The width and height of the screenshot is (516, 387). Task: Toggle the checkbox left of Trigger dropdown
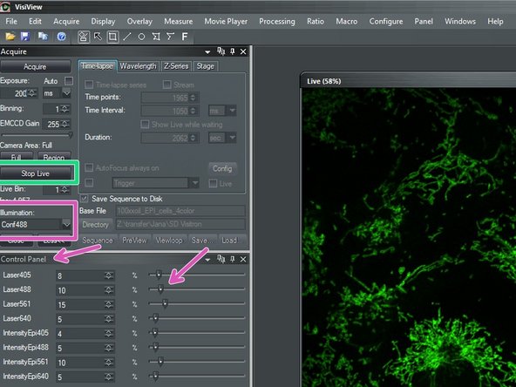[x=89, y=183]
